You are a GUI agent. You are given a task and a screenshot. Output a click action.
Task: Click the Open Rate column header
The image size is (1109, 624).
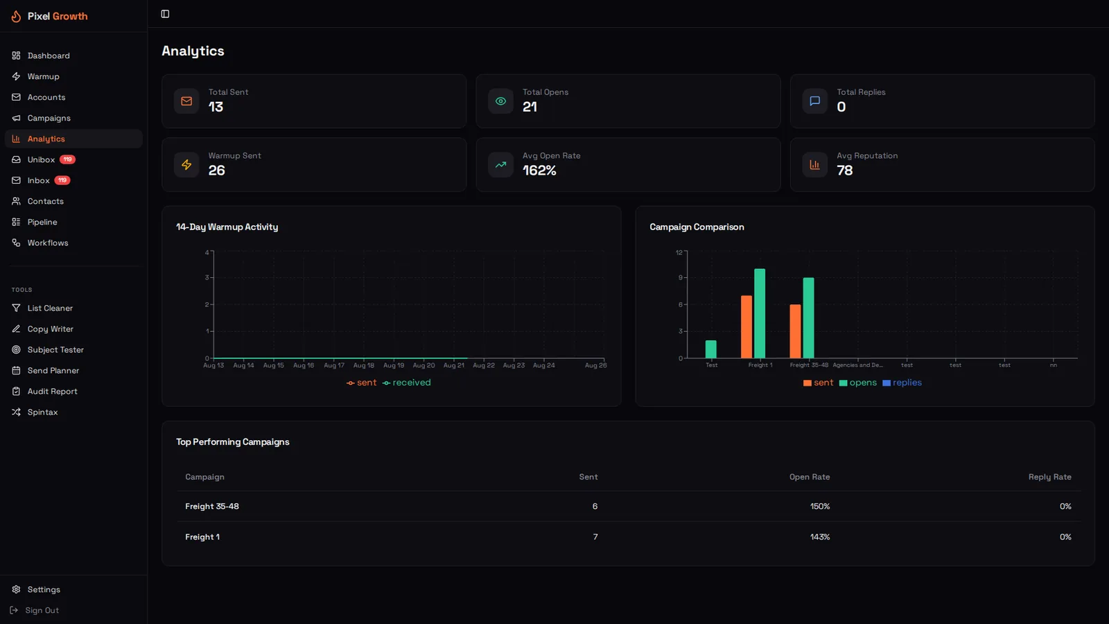(810, 477)
